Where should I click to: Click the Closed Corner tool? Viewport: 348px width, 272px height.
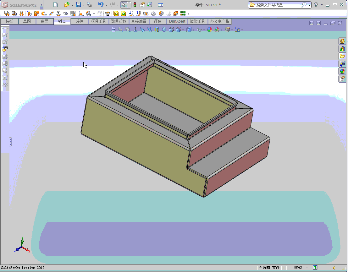(73, 14)
